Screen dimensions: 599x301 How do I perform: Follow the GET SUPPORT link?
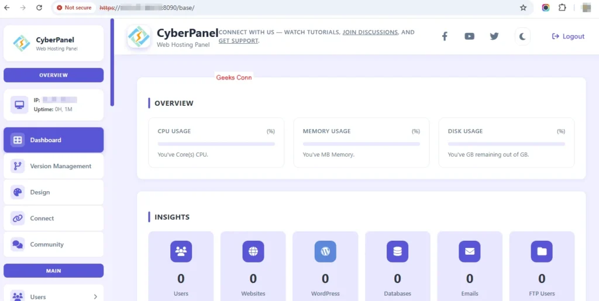coord(239,40)
